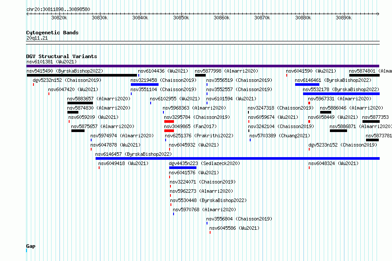Select nsv3224071 (Chaisson2019) label
This screenshot has height=261, width=392.
203,182
